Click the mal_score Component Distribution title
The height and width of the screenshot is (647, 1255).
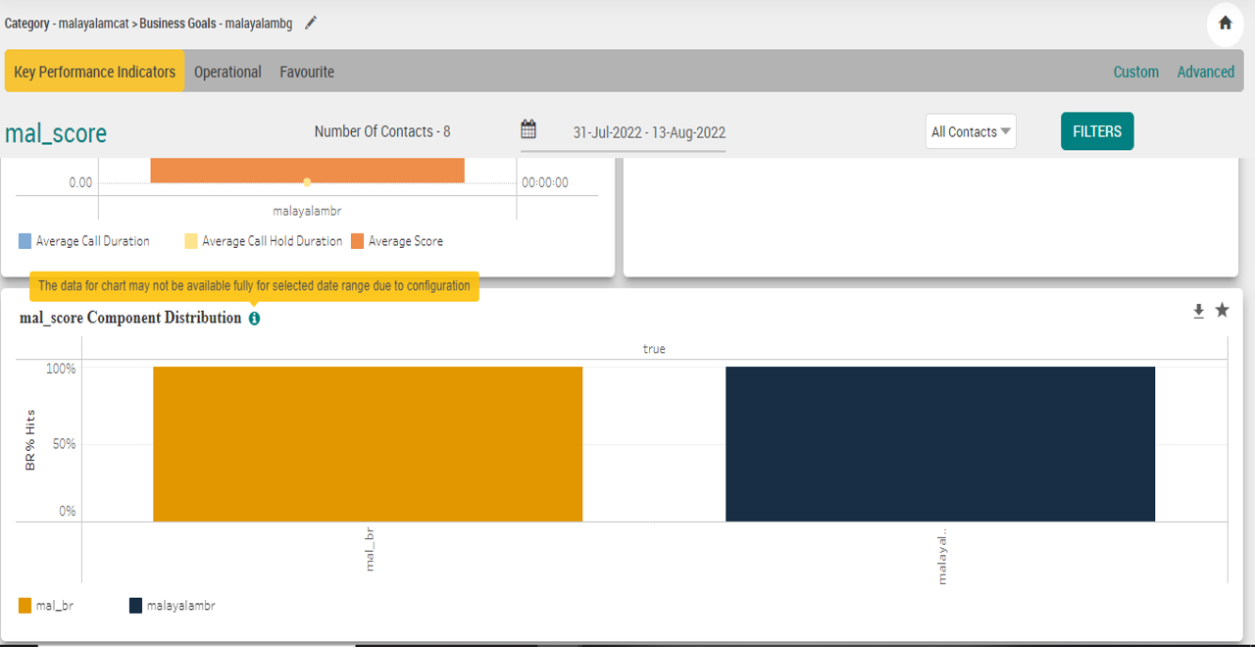[130, 318]
